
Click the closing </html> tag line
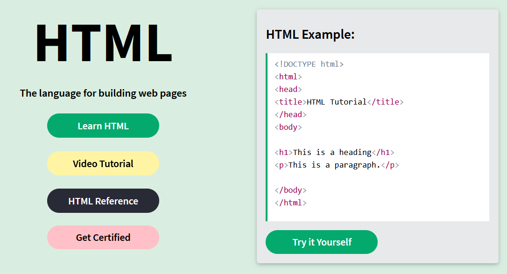[290, 203]
